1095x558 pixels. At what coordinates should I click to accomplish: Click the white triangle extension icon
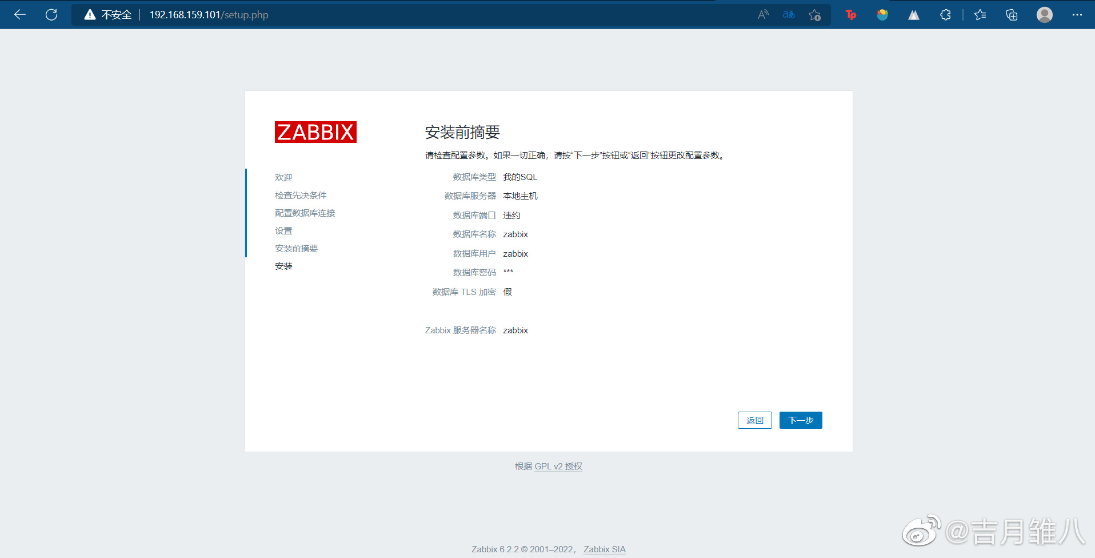point(914,15)
